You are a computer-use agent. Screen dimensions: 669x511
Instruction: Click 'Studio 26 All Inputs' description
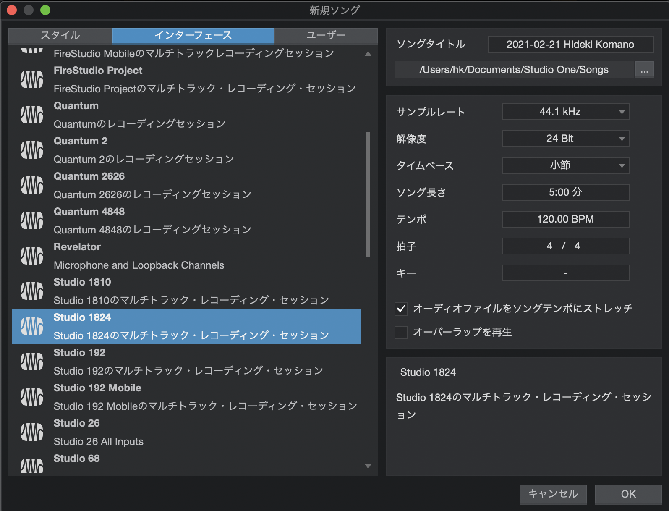[x=99, y=442]
